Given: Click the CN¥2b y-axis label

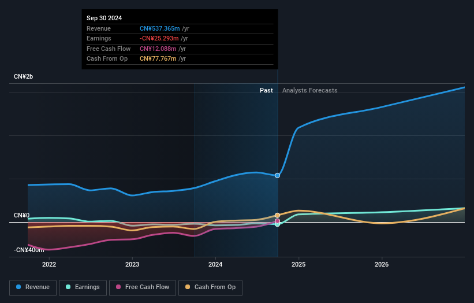Looking at the screenshot, I should [x=23, y=76].
